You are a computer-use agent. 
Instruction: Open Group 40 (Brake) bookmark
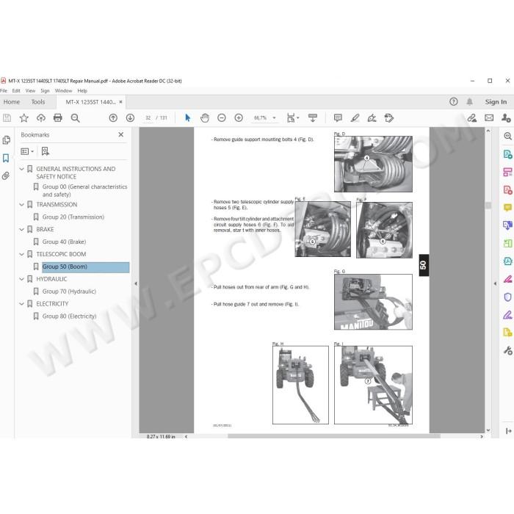pyautogui.click(x=64, y=242)
